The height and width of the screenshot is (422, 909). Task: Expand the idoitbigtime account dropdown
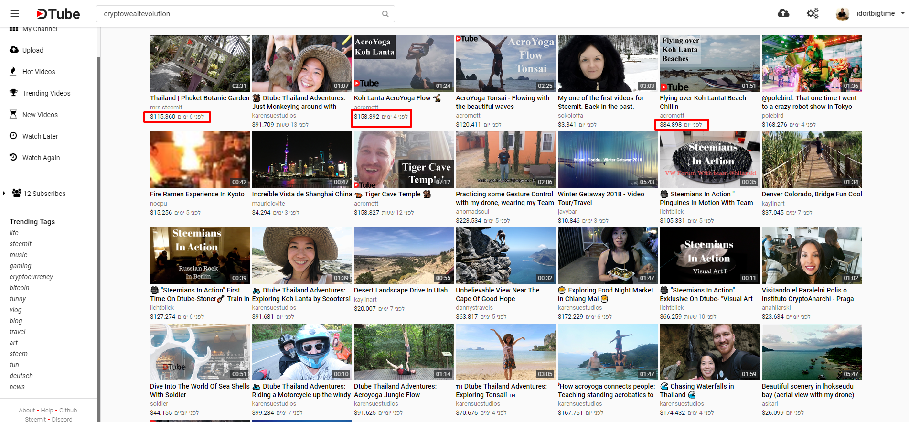point(902,13)
